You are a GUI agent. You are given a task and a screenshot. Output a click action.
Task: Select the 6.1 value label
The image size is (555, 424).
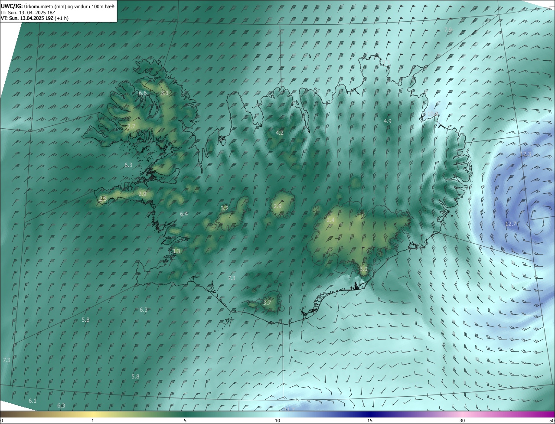click(33, 401)
